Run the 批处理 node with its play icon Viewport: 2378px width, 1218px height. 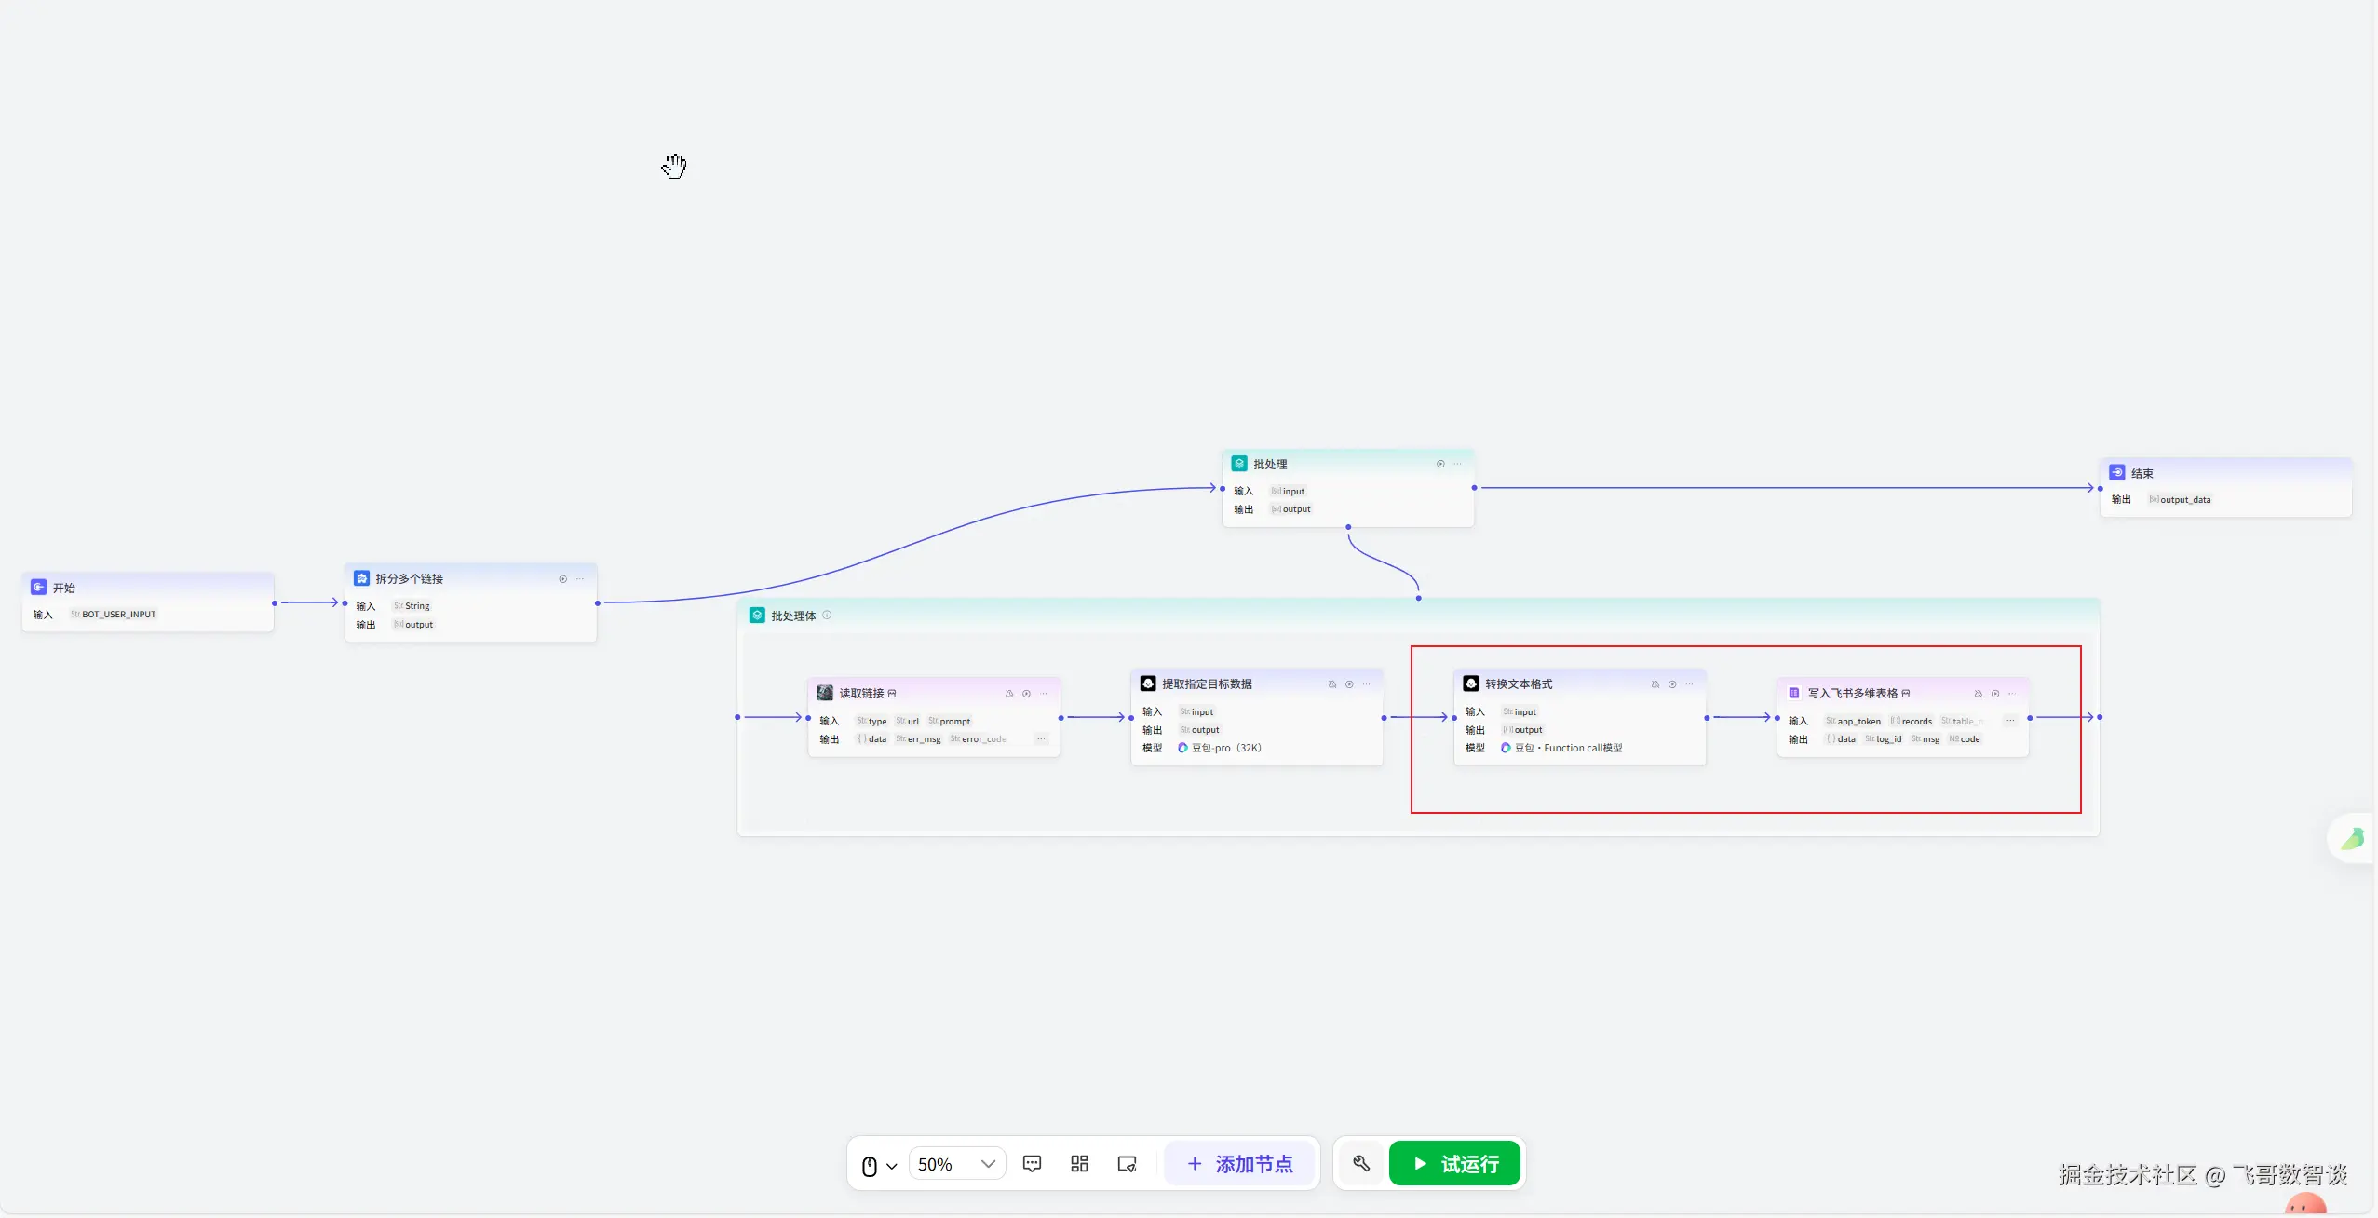[x=1440, y=464]
